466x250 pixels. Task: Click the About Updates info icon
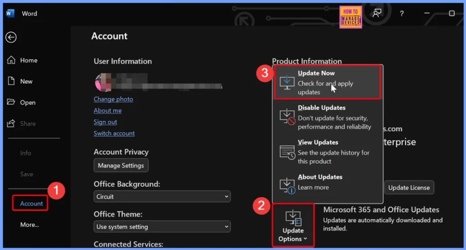click(287, 186)
